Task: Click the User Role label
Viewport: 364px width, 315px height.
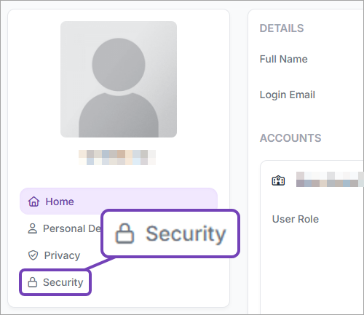Action: [296, 219]
